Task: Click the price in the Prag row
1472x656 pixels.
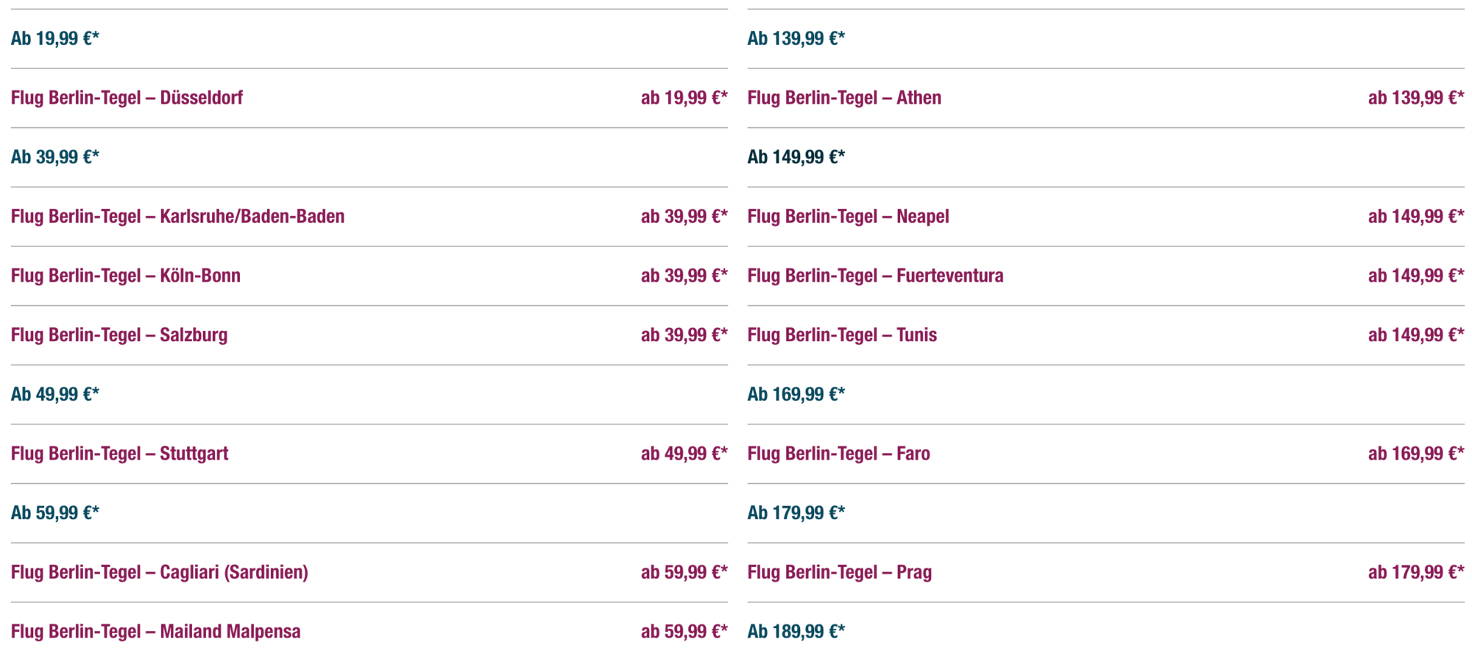Action: tap(1415, 572)
